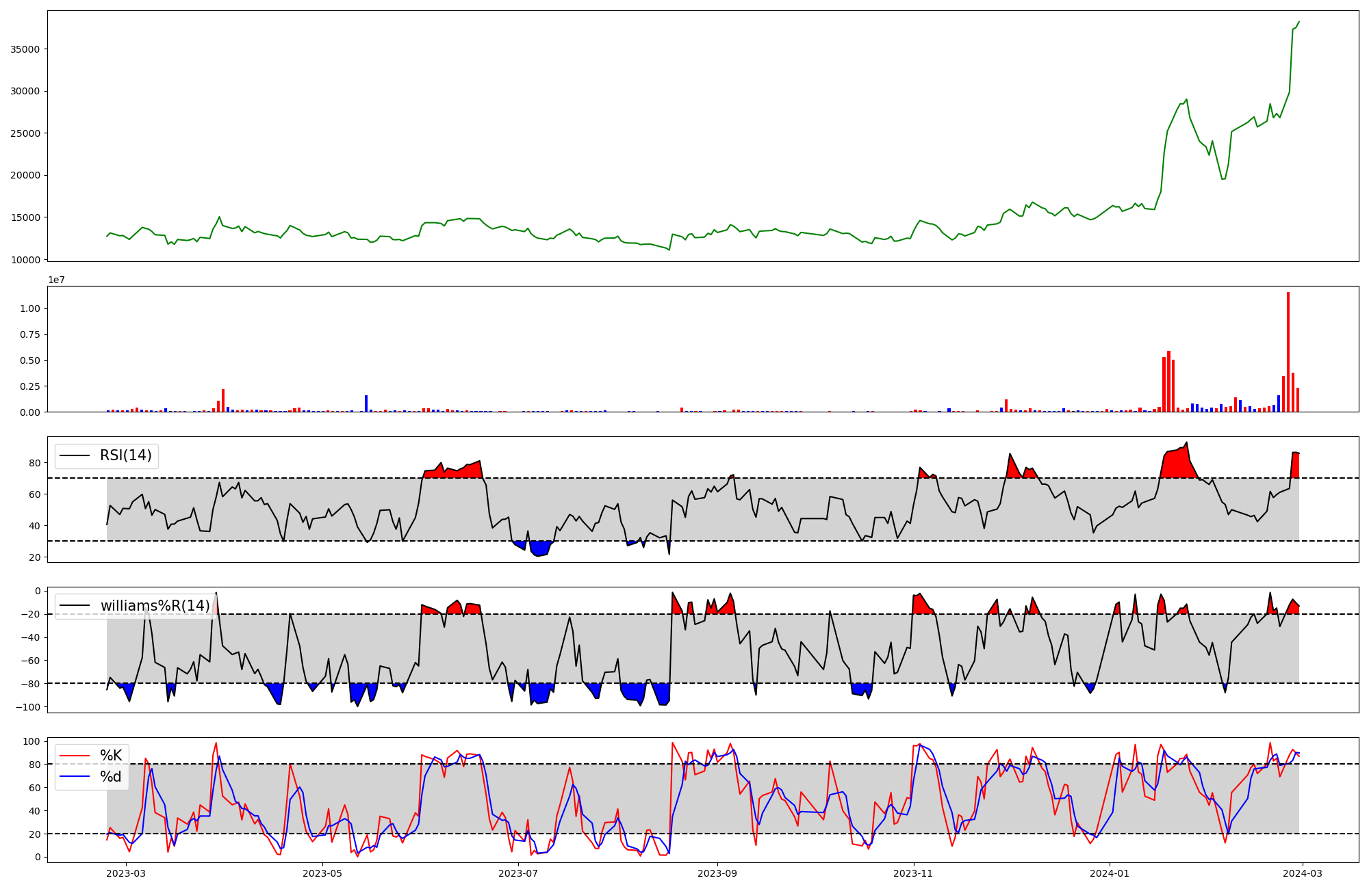Click the black RSI(14) legend line sample

click(x=75, y=455)
